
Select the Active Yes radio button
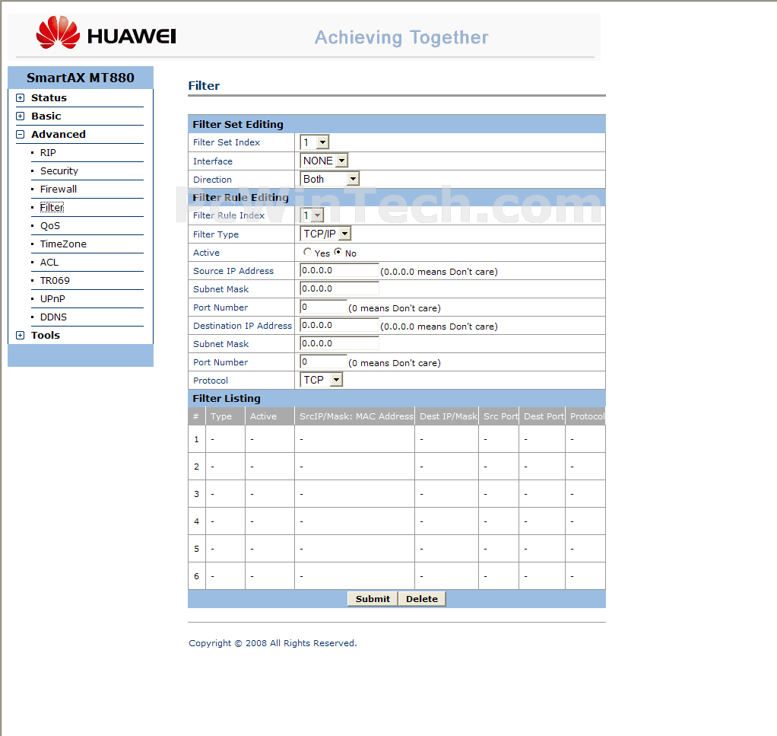click(307, 252)
